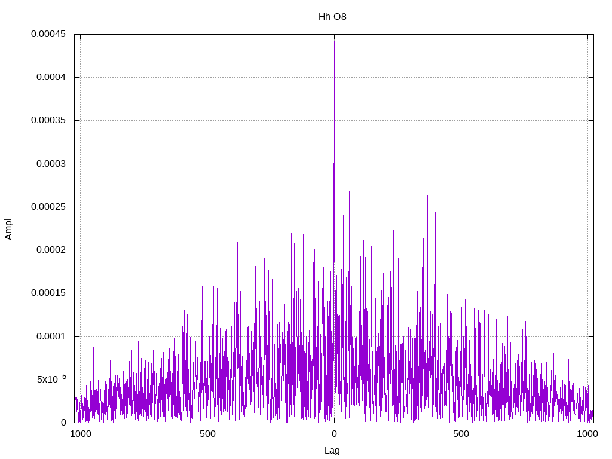
Task: Click y-axis tick label 0.0001
Action: click(x=51, y=336)
